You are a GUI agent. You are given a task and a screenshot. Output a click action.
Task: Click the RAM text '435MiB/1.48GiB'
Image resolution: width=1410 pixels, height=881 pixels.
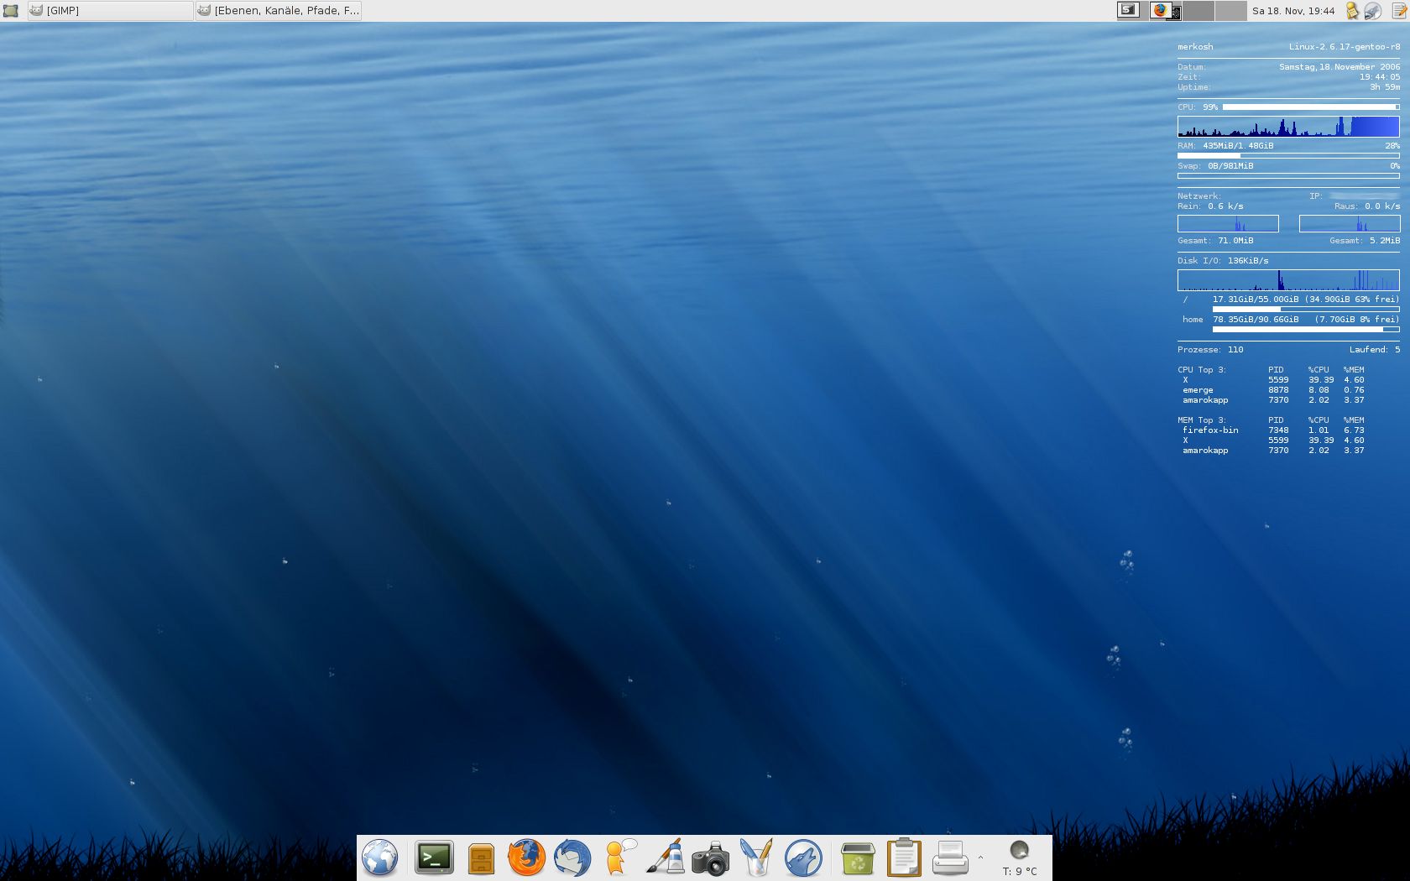click(1238, 146)
